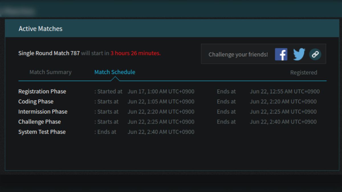Select the Challenge Phase row label
The image size is (342, 192).
click(x=40, y=122)
